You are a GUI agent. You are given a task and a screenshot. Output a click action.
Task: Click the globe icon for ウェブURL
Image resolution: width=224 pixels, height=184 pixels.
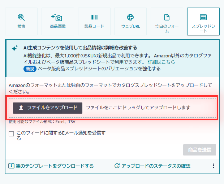(x=130, y=17)
